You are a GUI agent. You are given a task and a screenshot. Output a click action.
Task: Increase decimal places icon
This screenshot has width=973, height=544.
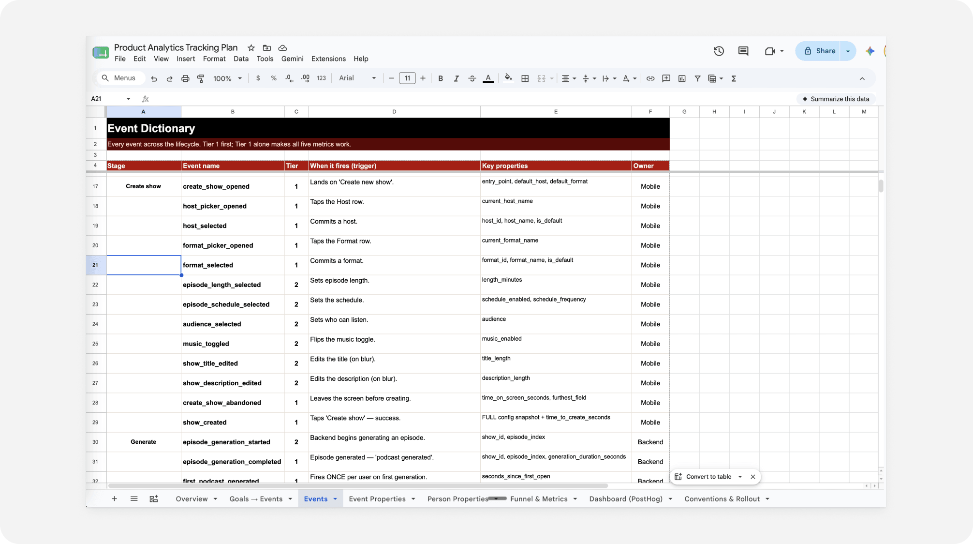(305, 78)
